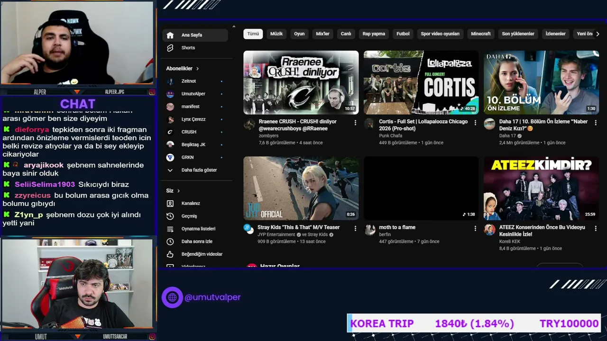Image resolution: width=607 pixels, height=341 pixels.
Task: Open Kanalınız channel icon
Action: click(x=170, y=203)
